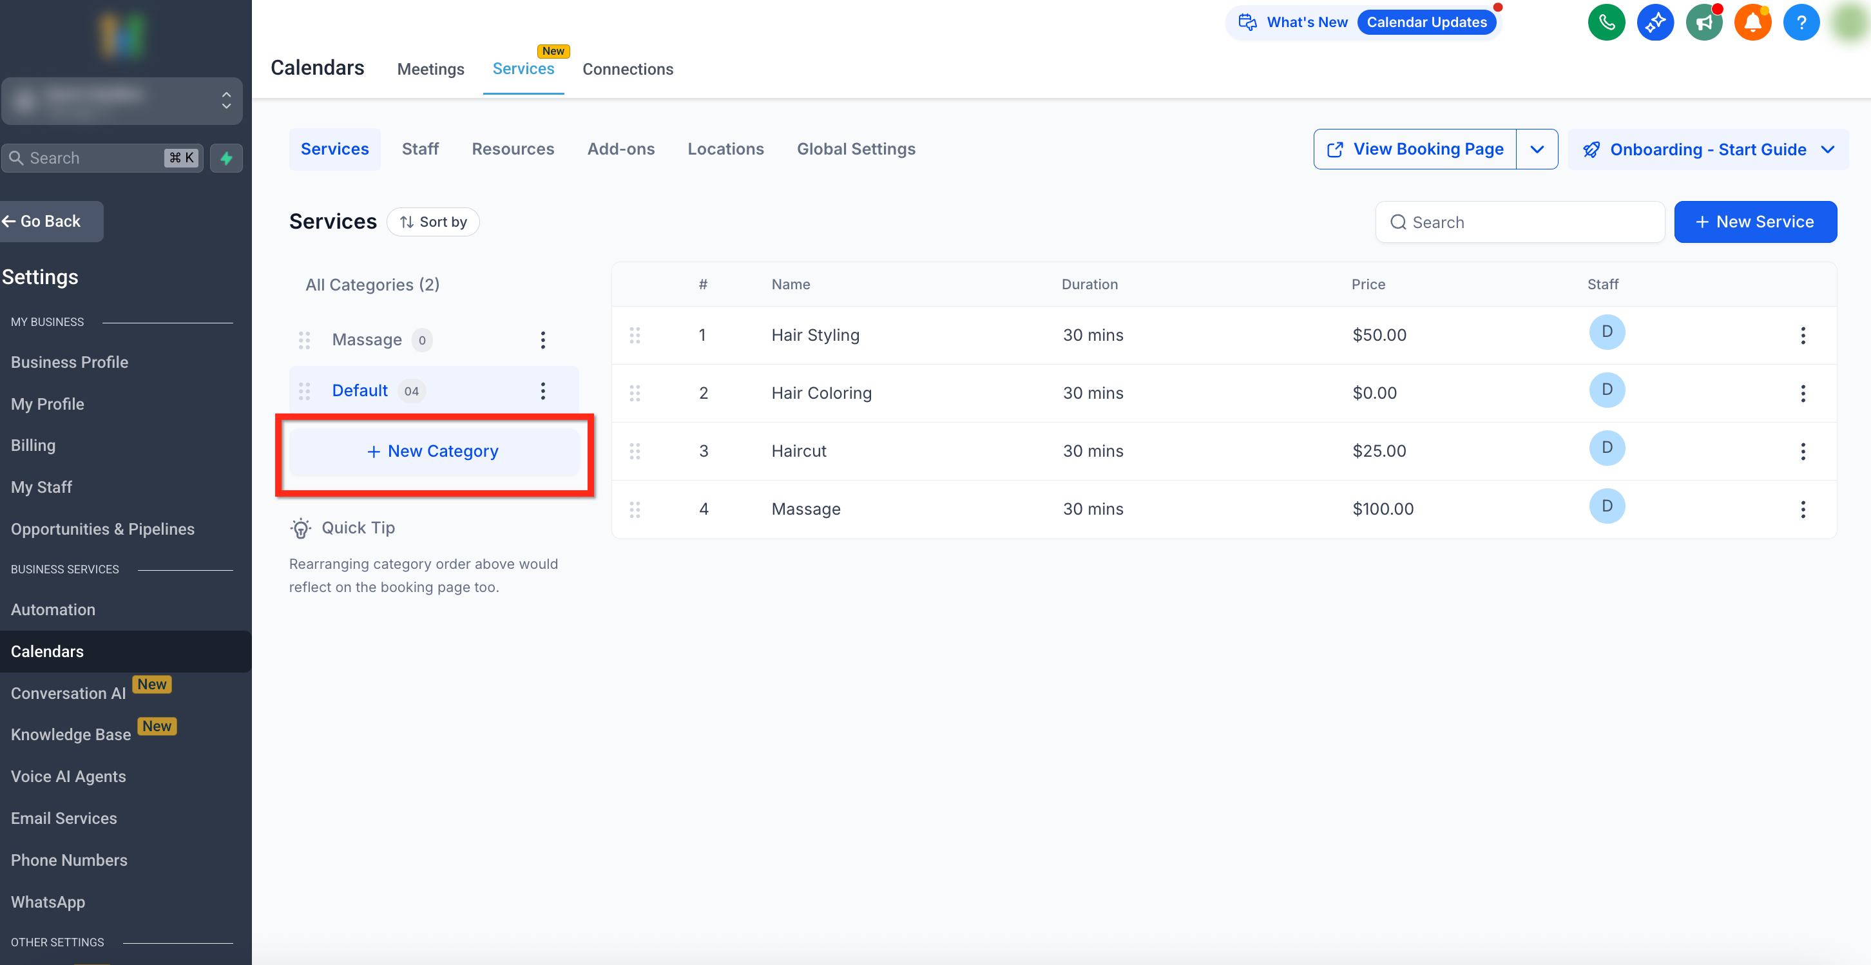The height and width of the screenshot is (965, 1871).
Task: Open the blue AI sparkle assistant icon
Action: point(1655,23)
